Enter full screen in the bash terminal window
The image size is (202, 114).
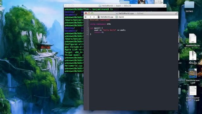click(x=165, y=6)
